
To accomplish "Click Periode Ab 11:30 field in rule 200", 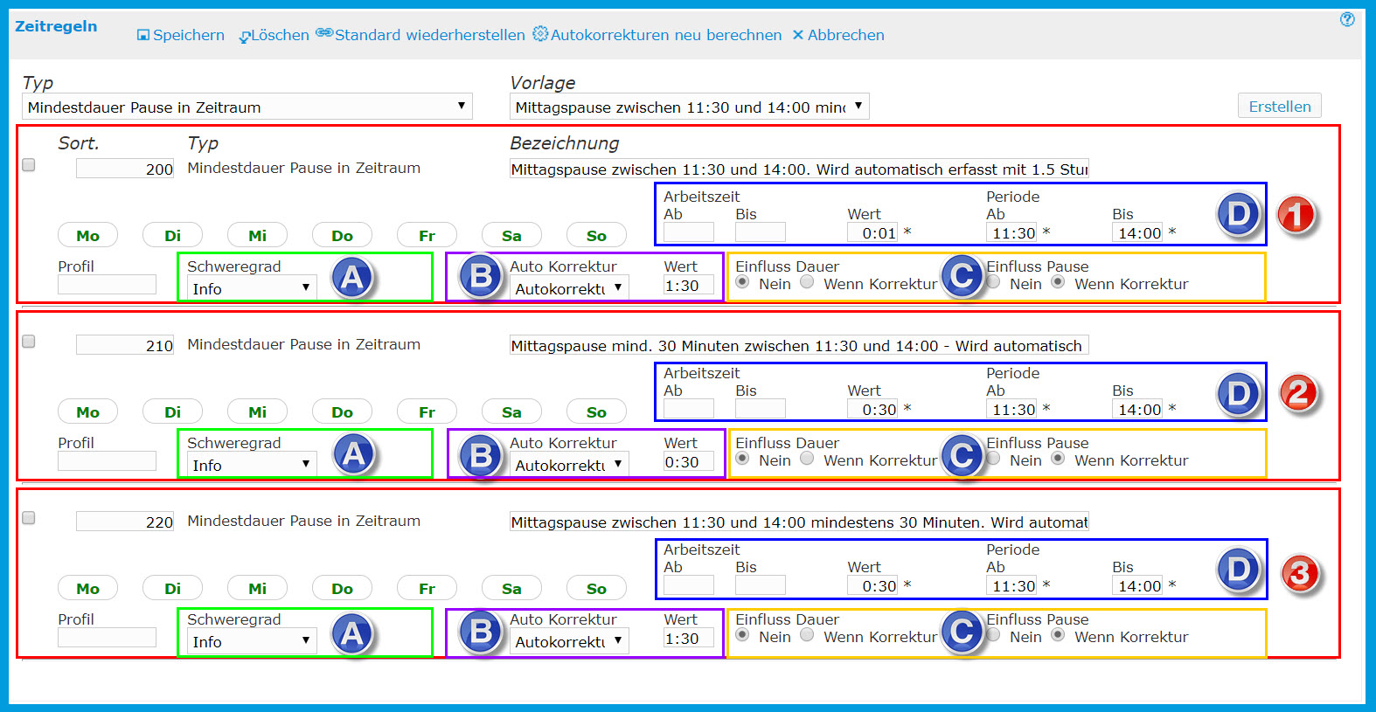I will 1011,232.
